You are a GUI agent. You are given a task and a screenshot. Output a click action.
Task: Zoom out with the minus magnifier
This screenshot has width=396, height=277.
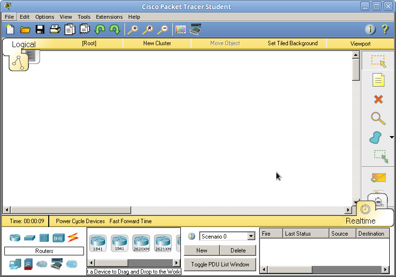[x=163, y=29]
